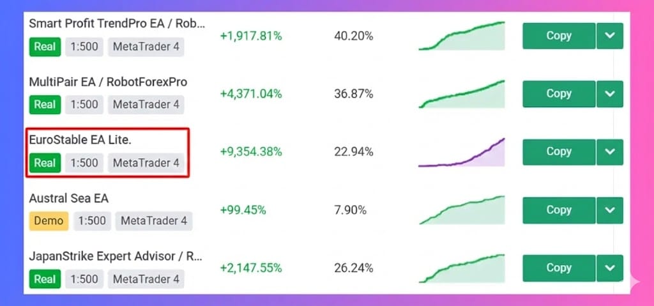View Smart Profit TrendPro growth chart thumbnail
Screen dimensions: 654x306
point(462,36)
